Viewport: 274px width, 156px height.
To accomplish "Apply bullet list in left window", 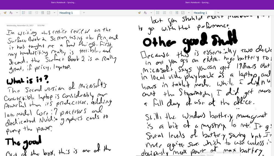I will pyautogui.click(x=24, y=13).
